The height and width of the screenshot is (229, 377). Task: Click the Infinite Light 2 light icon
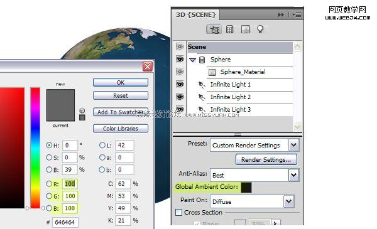[202, 97]
